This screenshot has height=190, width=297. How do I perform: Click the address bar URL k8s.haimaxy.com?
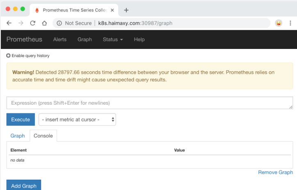(x=135, y=23)
